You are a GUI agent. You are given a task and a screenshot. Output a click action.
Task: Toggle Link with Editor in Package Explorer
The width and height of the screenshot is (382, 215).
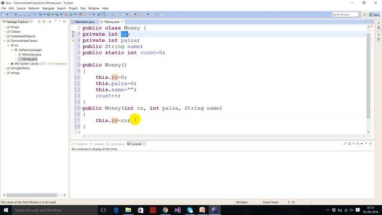(x=44, y=21)
